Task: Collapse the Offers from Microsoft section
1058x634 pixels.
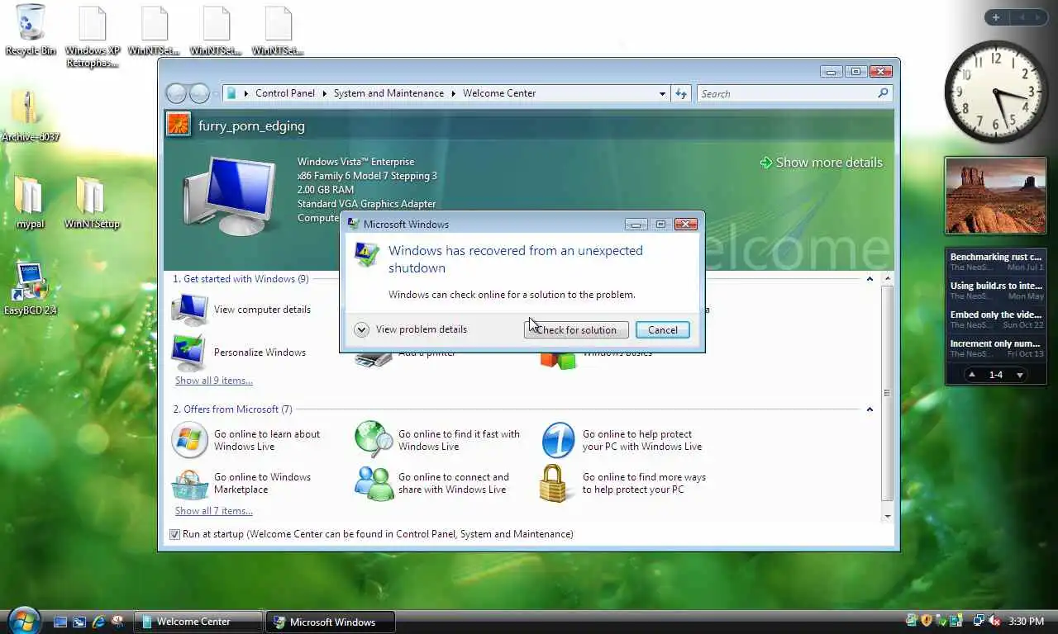Action: [x=870, y=409]
